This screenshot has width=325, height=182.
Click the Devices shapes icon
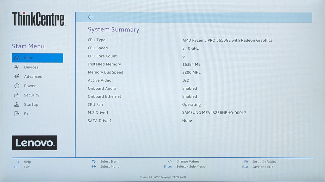[17, 67]
